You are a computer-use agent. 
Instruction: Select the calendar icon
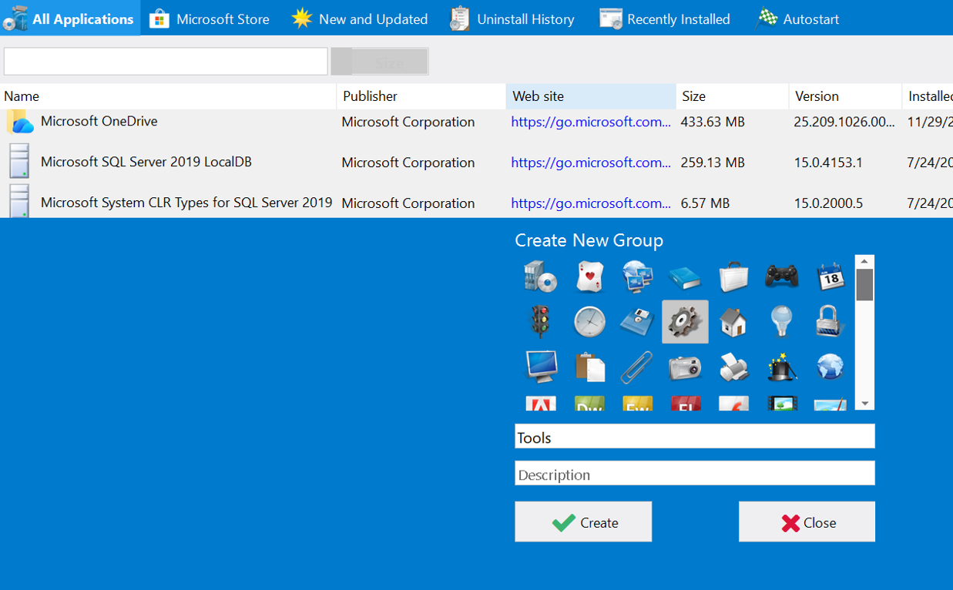pyautogui.click(x=830, y=277)
